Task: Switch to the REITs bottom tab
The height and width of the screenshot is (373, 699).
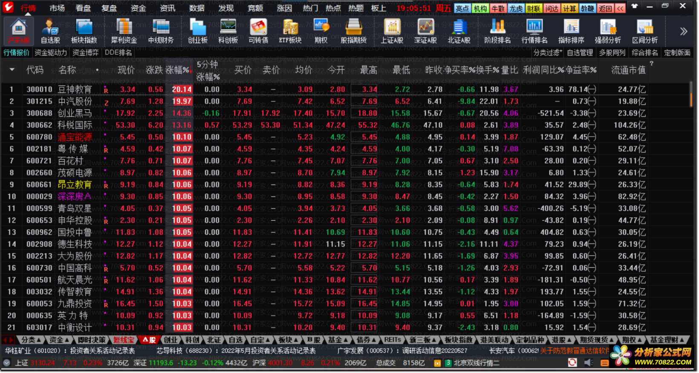Action: point(393,340)
